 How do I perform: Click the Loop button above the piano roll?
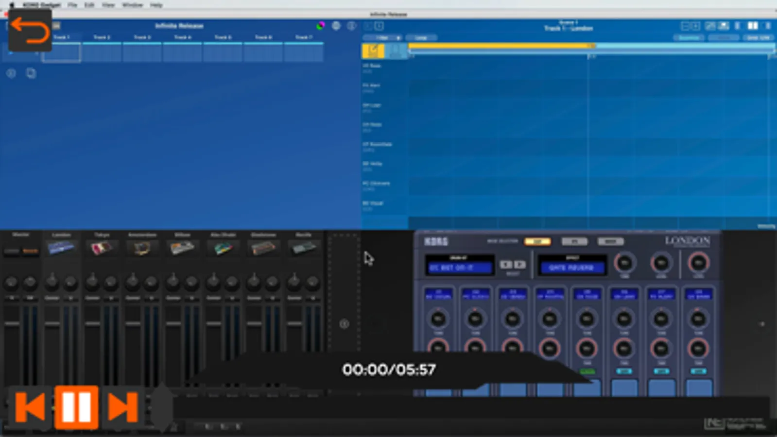pos(421,38)
